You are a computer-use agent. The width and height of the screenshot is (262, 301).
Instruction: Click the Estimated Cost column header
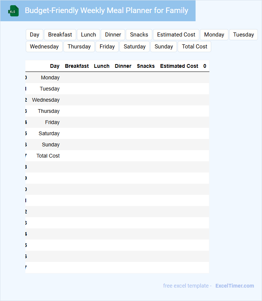179,66
